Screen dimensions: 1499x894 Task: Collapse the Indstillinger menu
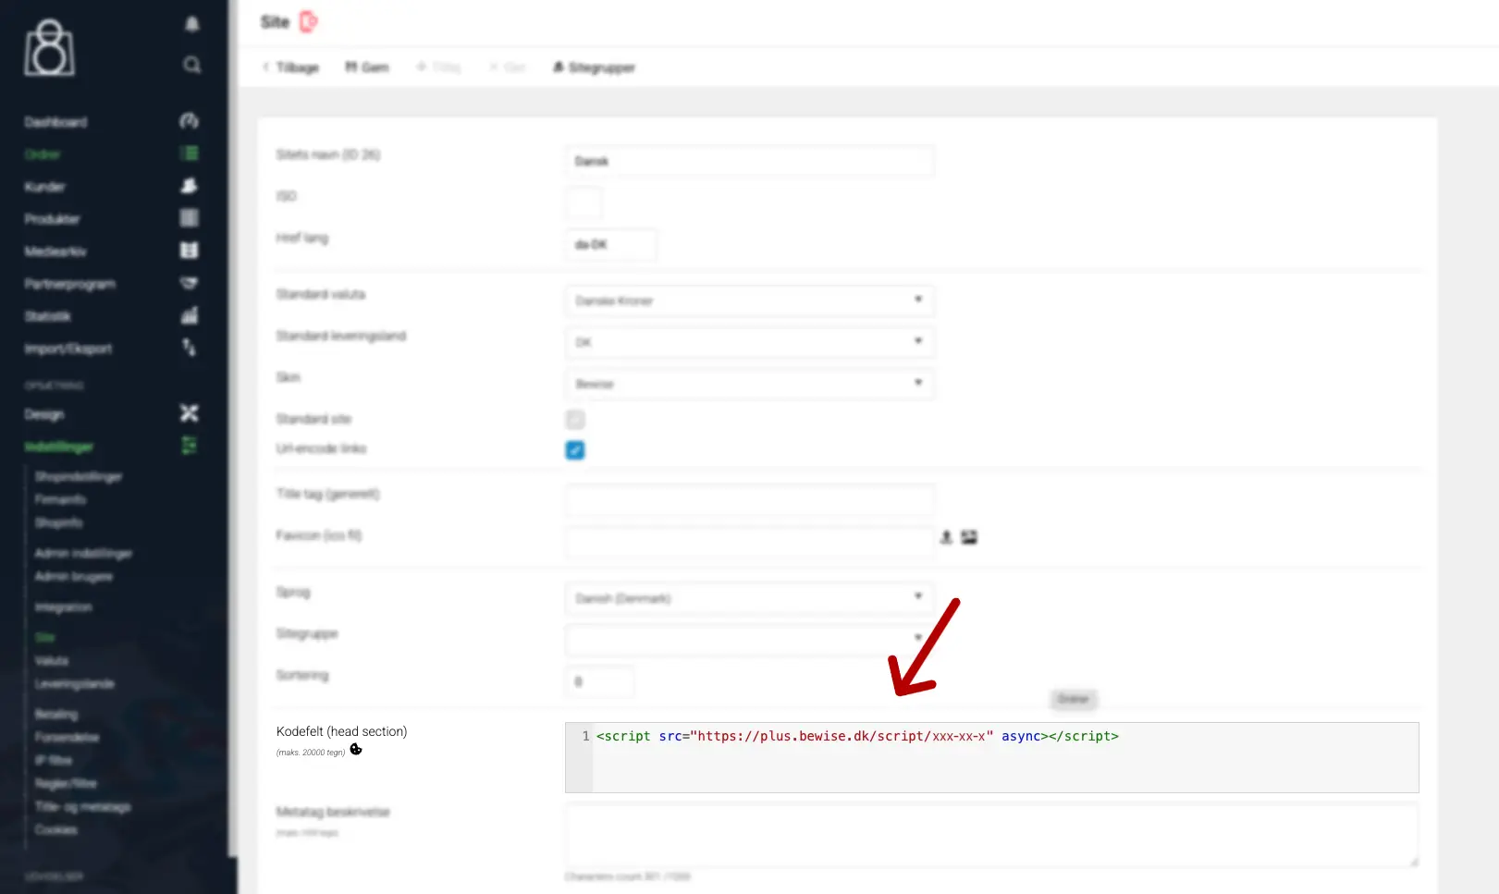[x=59, y=447]
